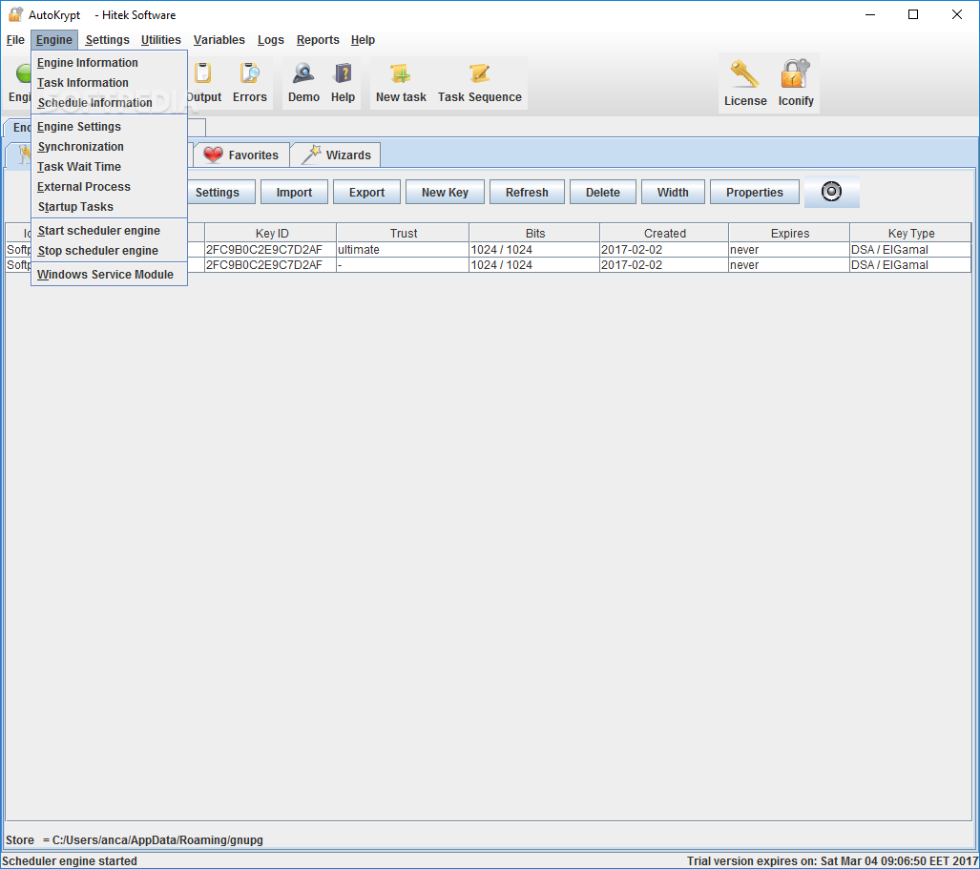980x869 pixels.
Task: Click the New Key button
Action: (x=445, y=193)
